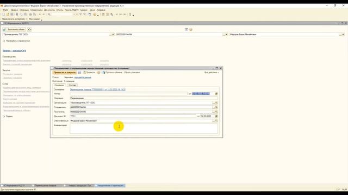
Task: Click the Find magnifier toolbar icon
Action: (x=49, y=15)
